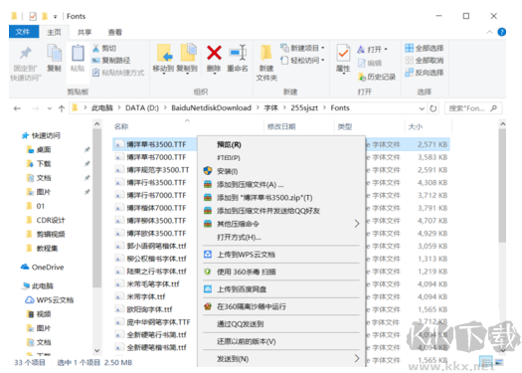Click the Properties checkmark icon

343,54
